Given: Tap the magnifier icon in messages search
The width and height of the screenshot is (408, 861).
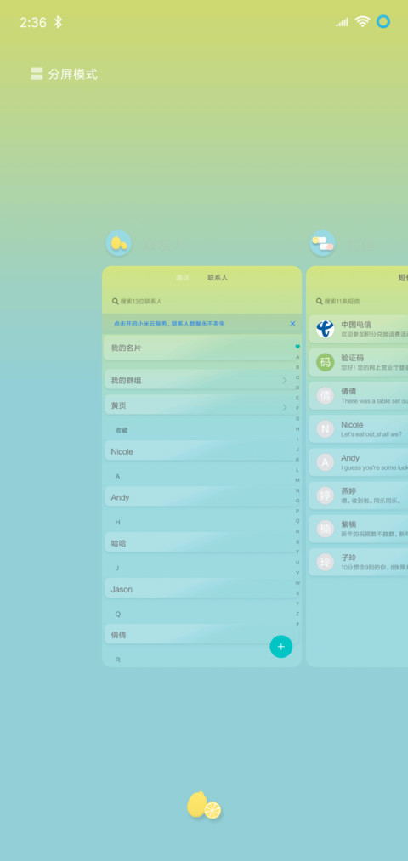Looking at the screenshot, I should point(319,302).
